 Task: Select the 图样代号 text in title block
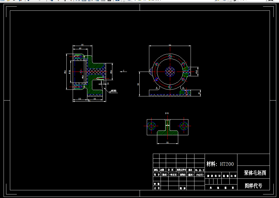253,186
